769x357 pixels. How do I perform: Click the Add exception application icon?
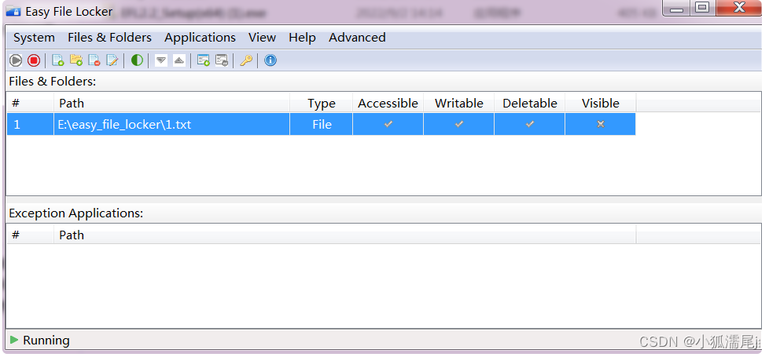coord(204,60)
